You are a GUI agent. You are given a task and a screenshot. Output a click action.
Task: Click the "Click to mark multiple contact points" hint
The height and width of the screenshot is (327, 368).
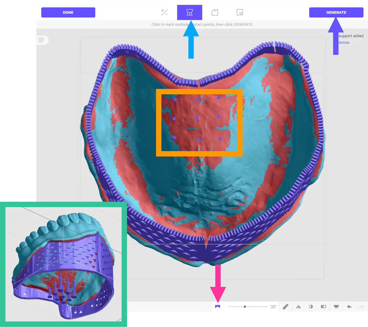[202, 24]
